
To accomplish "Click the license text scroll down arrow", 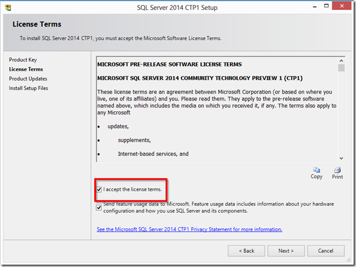I will (341, 158).
